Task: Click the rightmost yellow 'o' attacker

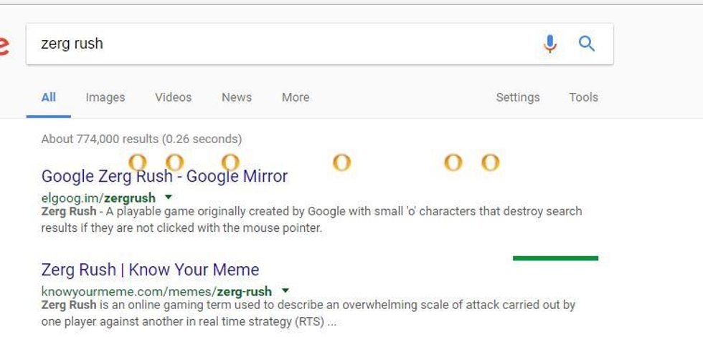Action: point(490,162)
